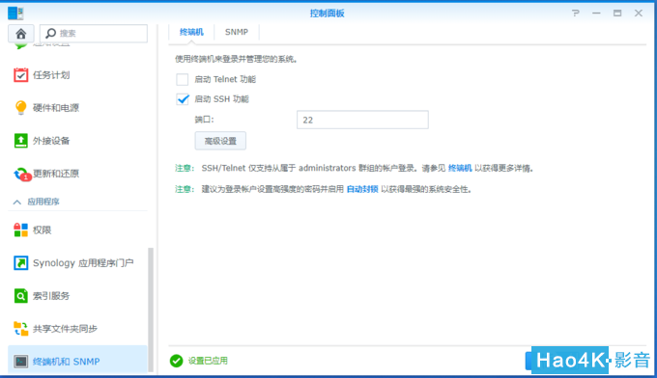This screenshot has width=657, height=378.
Task: Go to Control Panel home icon
Action: click(20, 34)
